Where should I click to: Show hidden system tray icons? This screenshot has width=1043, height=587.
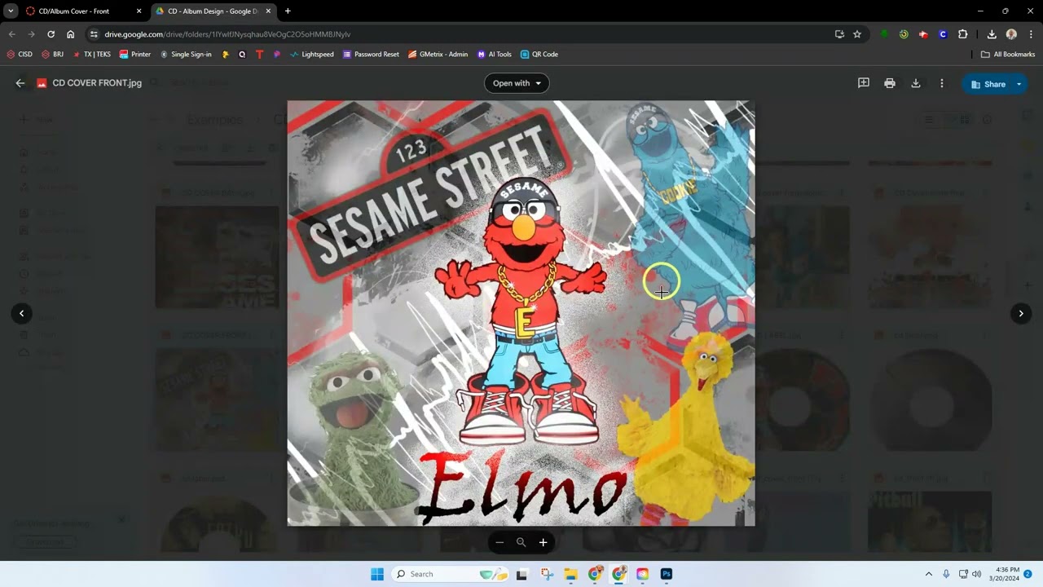(928, 574)
